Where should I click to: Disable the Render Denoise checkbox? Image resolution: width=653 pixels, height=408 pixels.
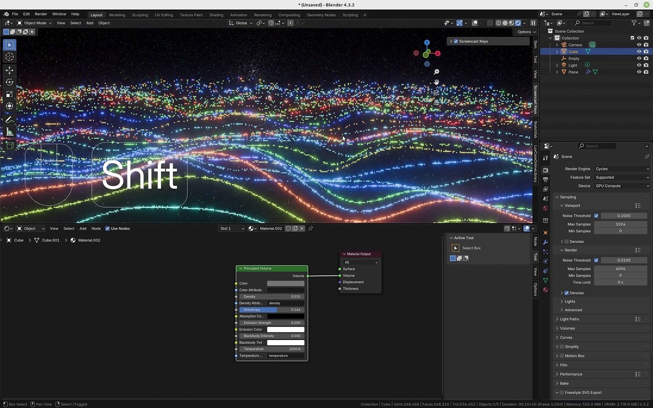tap(566, 293)
